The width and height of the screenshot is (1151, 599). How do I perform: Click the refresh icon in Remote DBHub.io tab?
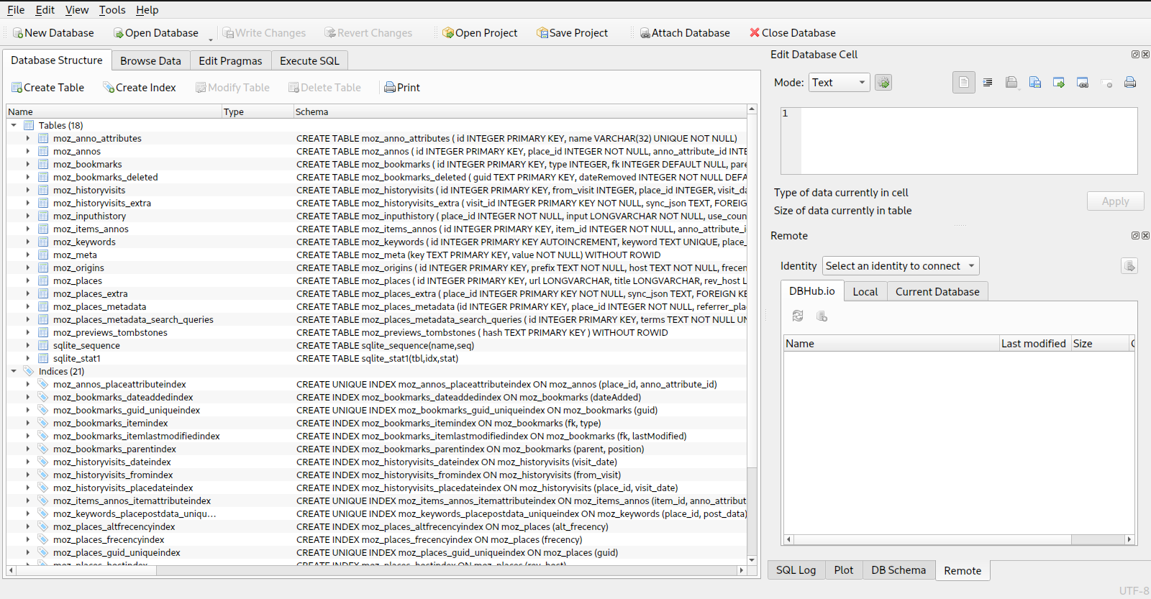798,316
